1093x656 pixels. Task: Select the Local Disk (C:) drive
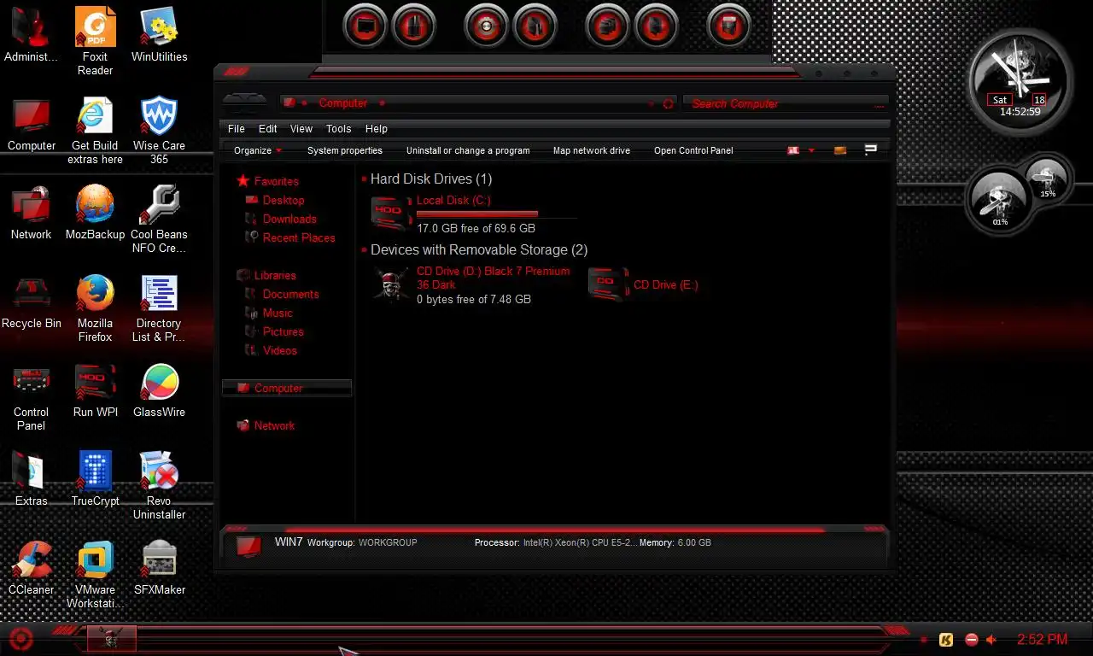point(473,214)
